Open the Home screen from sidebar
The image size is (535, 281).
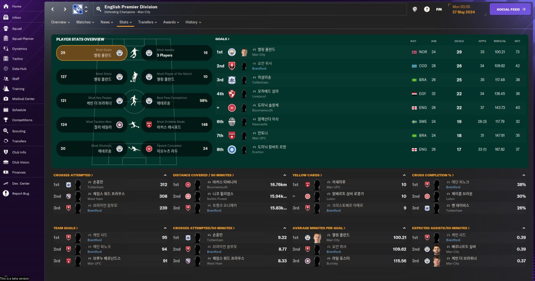click(17, 7)
